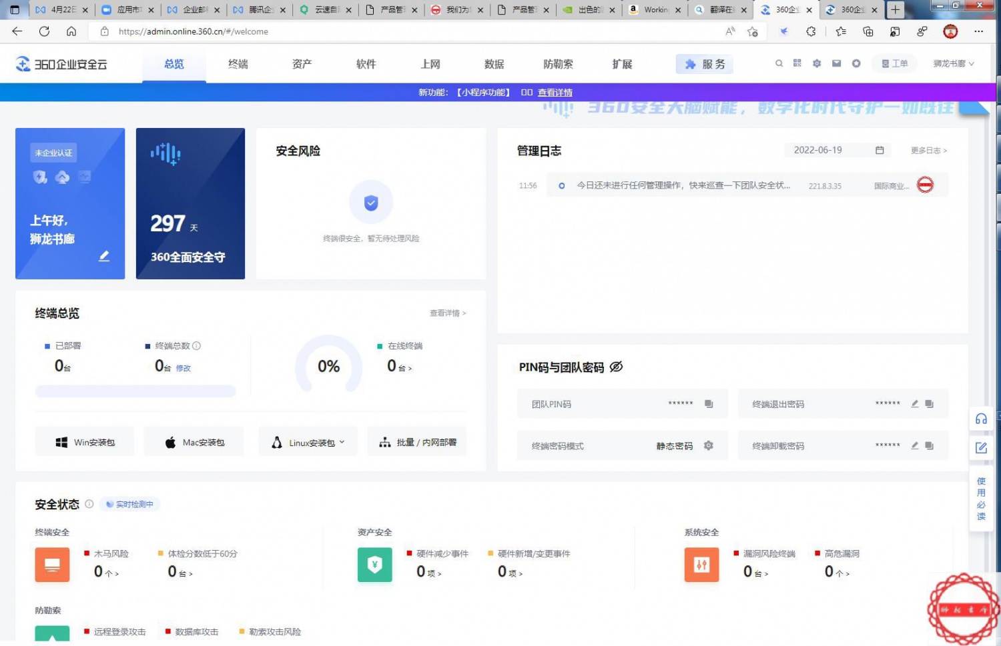Open the 查看详情 link in the announcement banner
The image size is (1001, 646).
[555, 93]
